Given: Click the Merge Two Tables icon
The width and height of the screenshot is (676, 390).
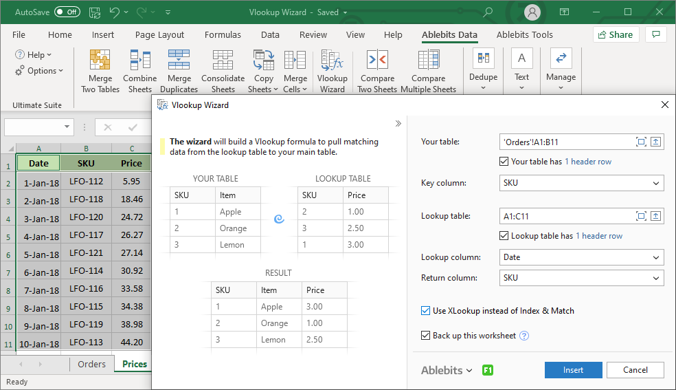Looking at the screenshot, I should (100, 59).
